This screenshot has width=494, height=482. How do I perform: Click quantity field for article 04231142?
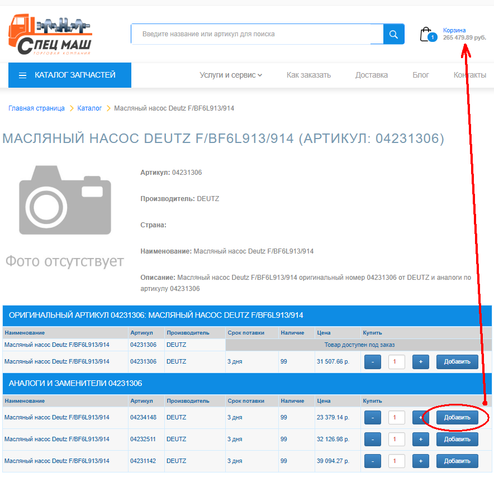point(397,461)
